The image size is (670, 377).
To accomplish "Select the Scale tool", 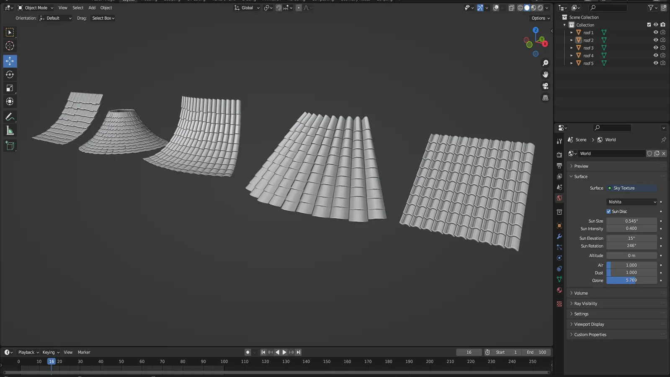I will coord(10,88).
